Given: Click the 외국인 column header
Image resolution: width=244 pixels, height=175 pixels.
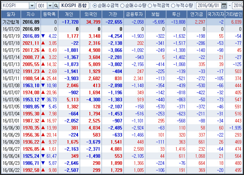Looking at the screenshot, I should pos(91,14).
